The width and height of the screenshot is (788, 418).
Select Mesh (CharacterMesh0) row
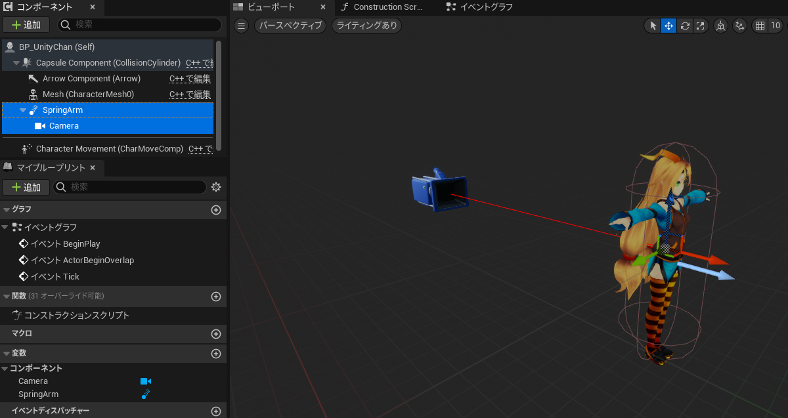coord(108,94)
